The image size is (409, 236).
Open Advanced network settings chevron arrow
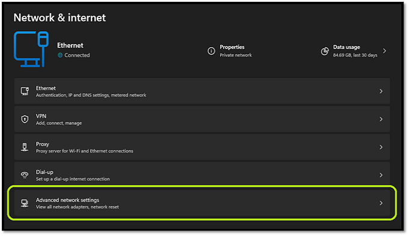pyautogui.click(x=381, y=203)
